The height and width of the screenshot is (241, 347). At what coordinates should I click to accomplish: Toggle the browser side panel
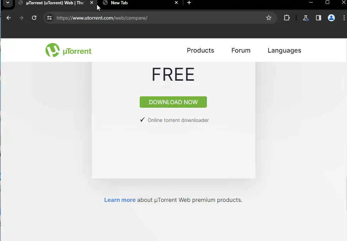pos(319,18)
